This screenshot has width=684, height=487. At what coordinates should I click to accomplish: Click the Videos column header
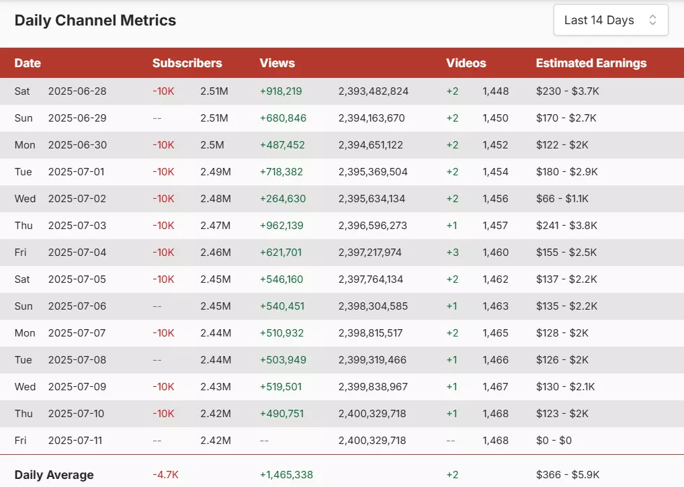[x=466, y=63]
